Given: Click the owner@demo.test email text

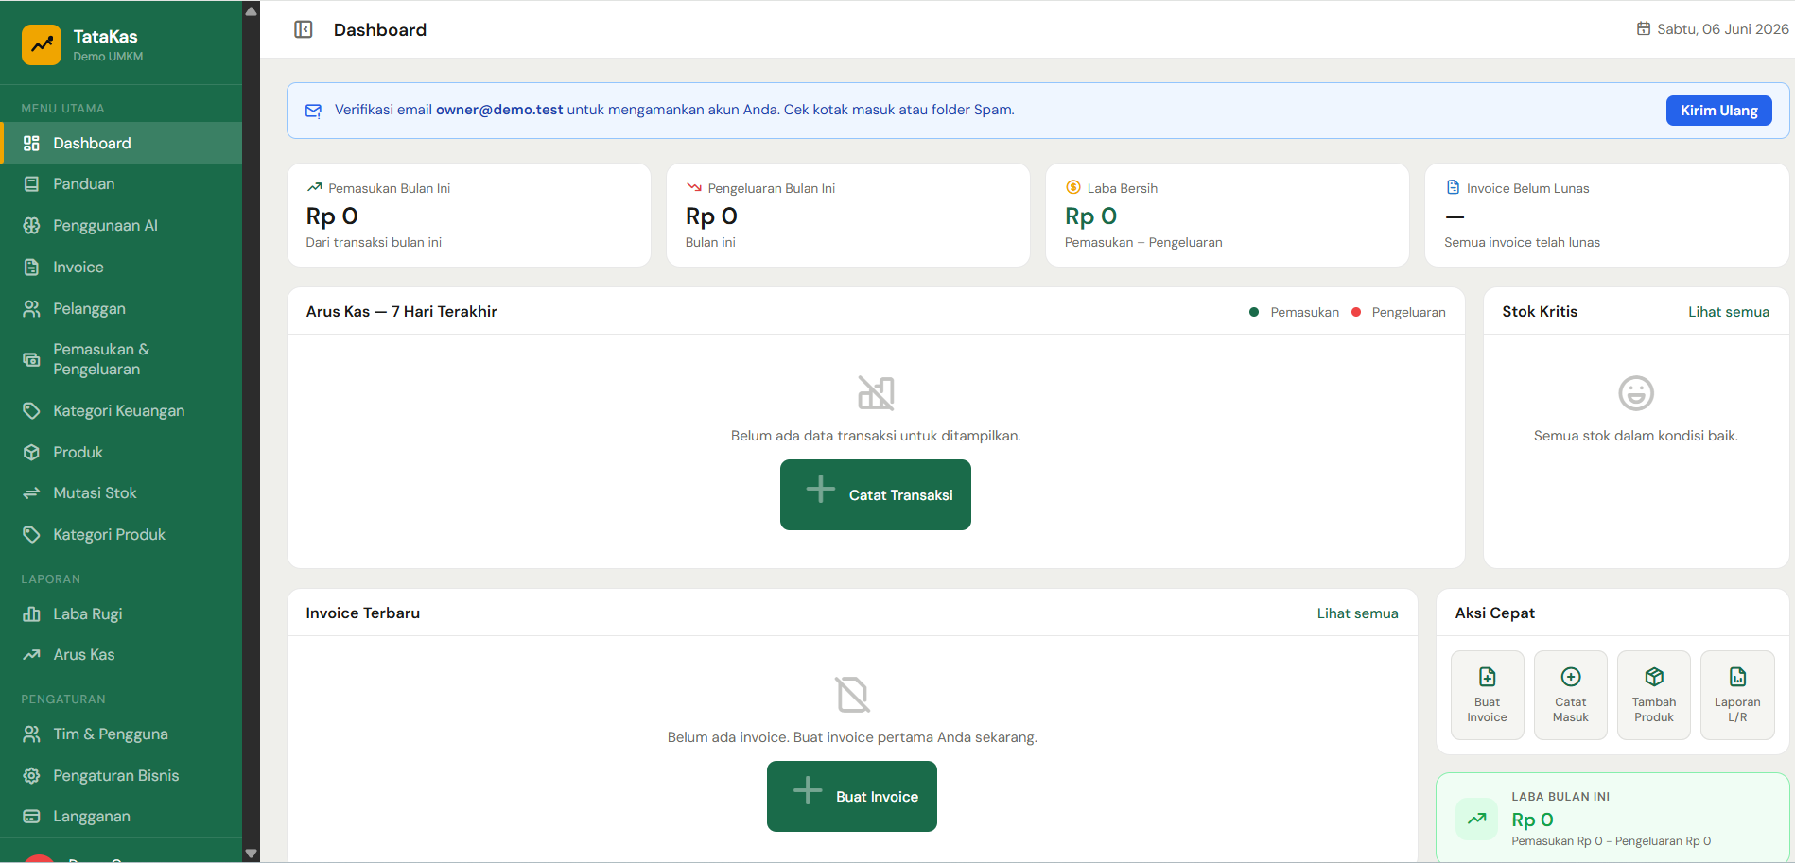Looking at the screenshot, I should [x=499, y=110].
